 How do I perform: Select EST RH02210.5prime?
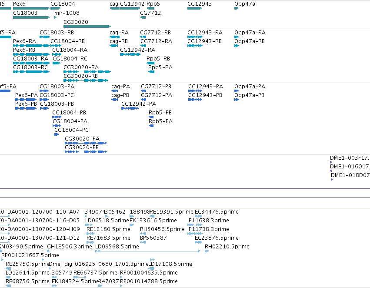[x=227, y=247]
